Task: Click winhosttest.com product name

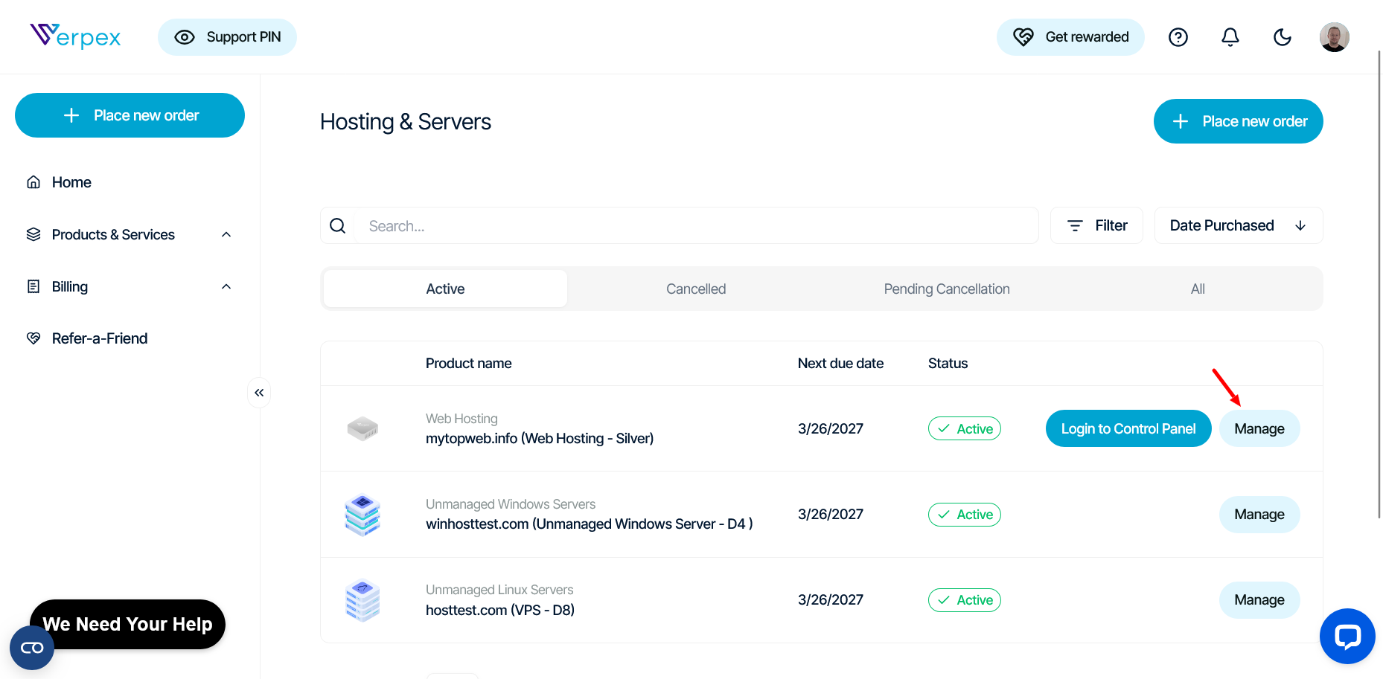Action: point(590,524)
